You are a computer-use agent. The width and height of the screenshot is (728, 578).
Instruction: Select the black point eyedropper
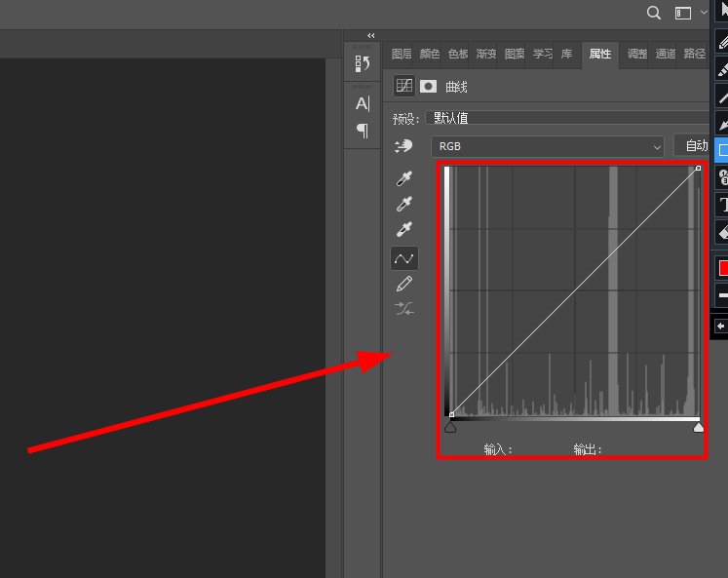[x=403, y=178]
